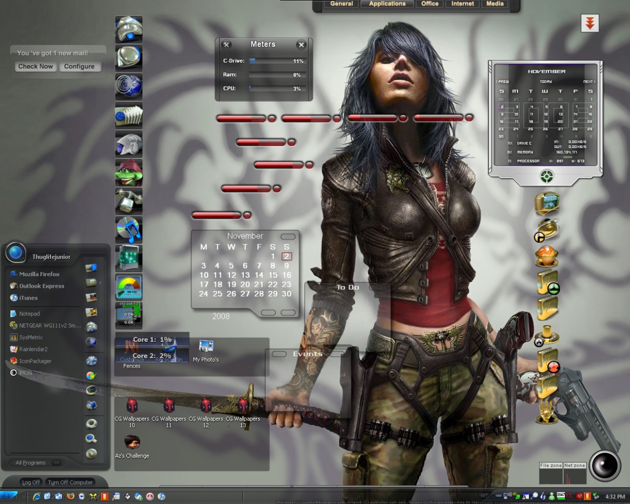Open the card stack with globe dock icon
The width and height of the screenshot is (630, 504).
(x=129, y=115)
